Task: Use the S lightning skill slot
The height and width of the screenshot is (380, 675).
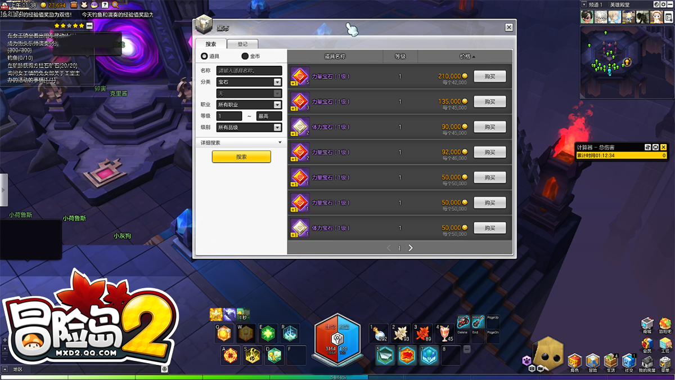Action: [253, 355]
